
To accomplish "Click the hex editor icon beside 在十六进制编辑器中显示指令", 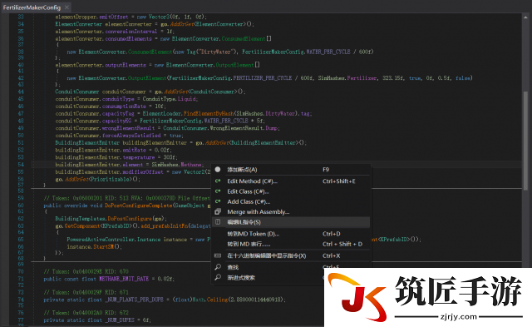I will pos(218,255).
